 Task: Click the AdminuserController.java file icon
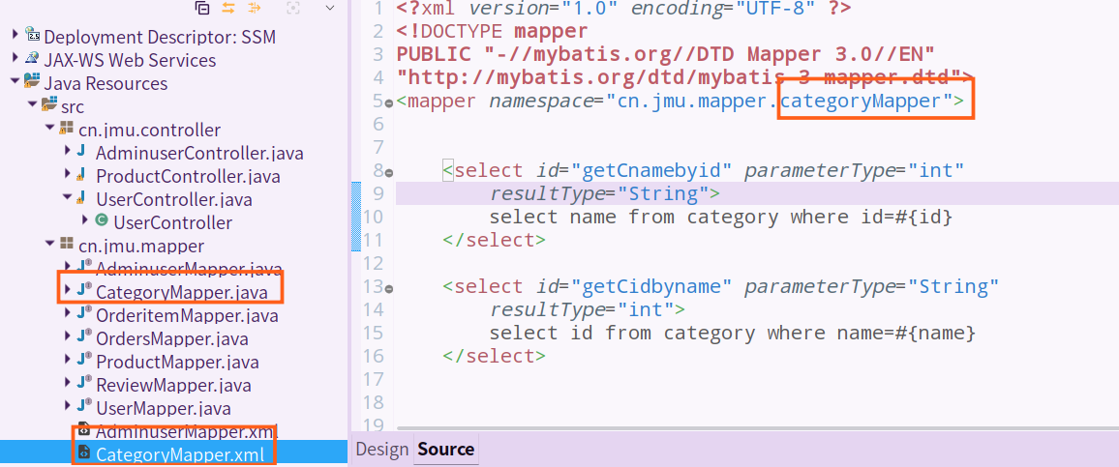click(x=80, y=151)
